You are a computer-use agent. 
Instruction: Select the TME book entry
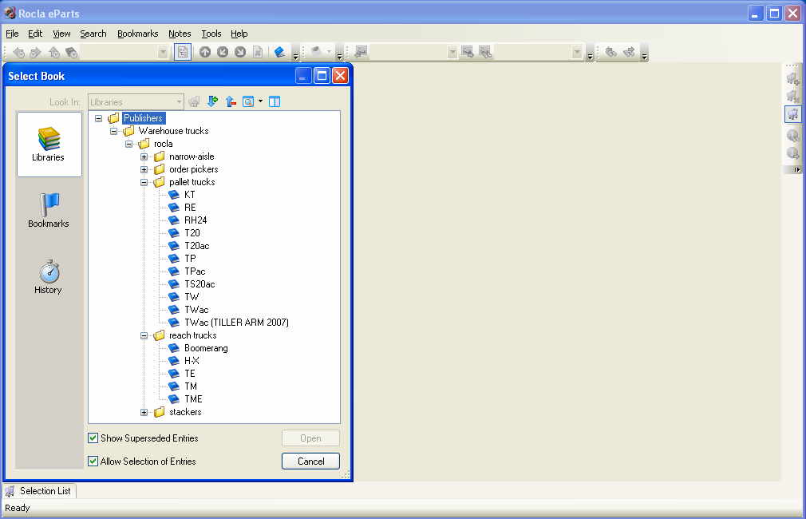(x=193, y=399)
